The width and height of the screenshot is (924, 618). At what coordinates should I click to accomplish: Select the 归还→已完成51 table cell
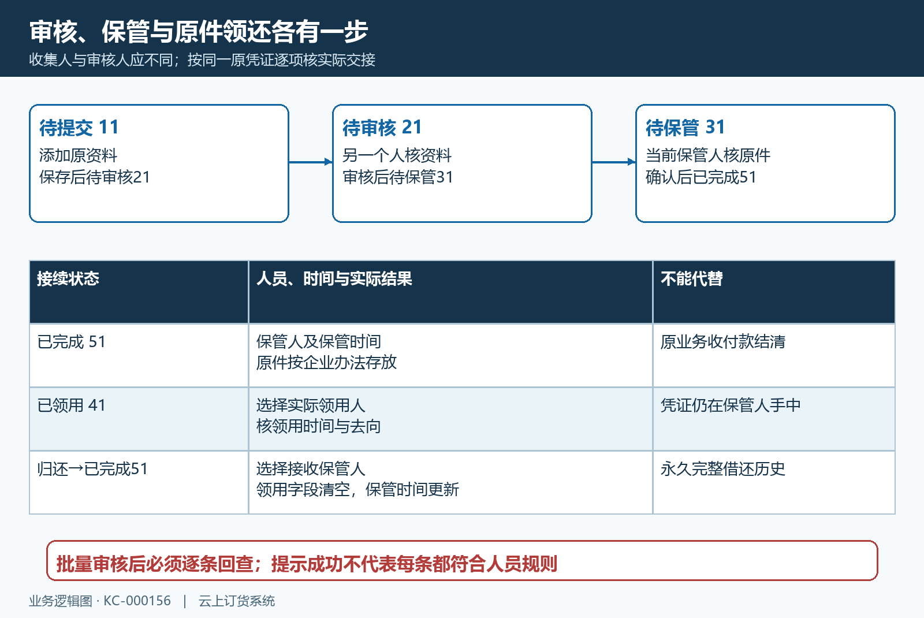point(139,482)
